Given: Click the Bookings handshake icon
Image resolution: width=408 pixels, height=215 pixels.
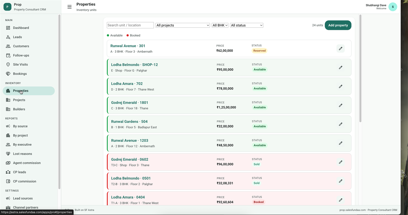Looking at the screenshot, I should 8,74.
